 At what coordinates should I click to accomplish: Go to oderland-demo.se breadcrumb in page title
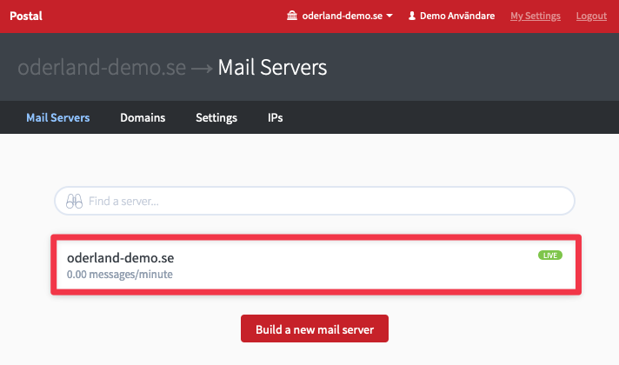point(102,67)
